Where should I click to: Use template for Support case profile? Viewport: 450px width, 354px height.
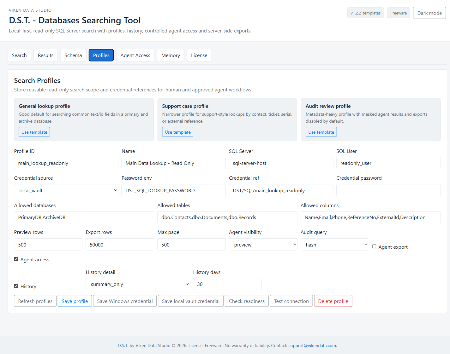pyautogui.click(x=178, y=132)
